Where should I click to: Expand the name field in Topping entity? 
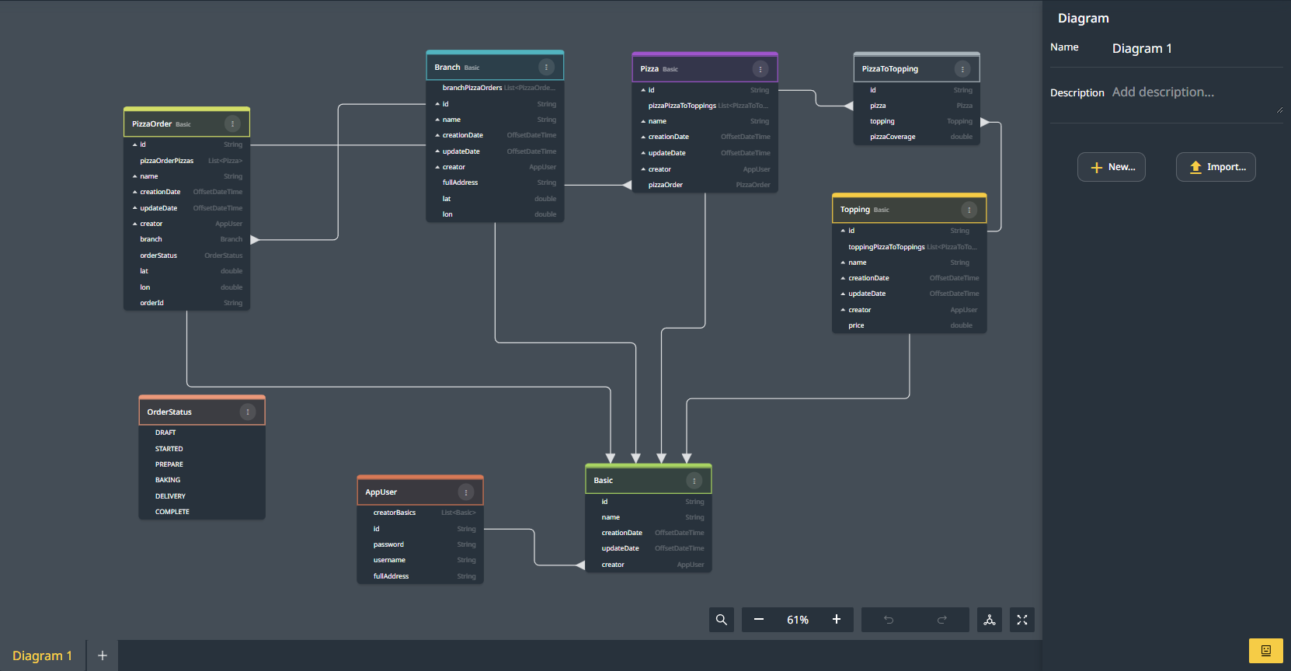(843, 262)
